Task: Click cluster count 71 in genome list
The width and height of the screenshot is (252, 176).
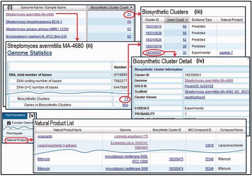Action: click(129, 15)
